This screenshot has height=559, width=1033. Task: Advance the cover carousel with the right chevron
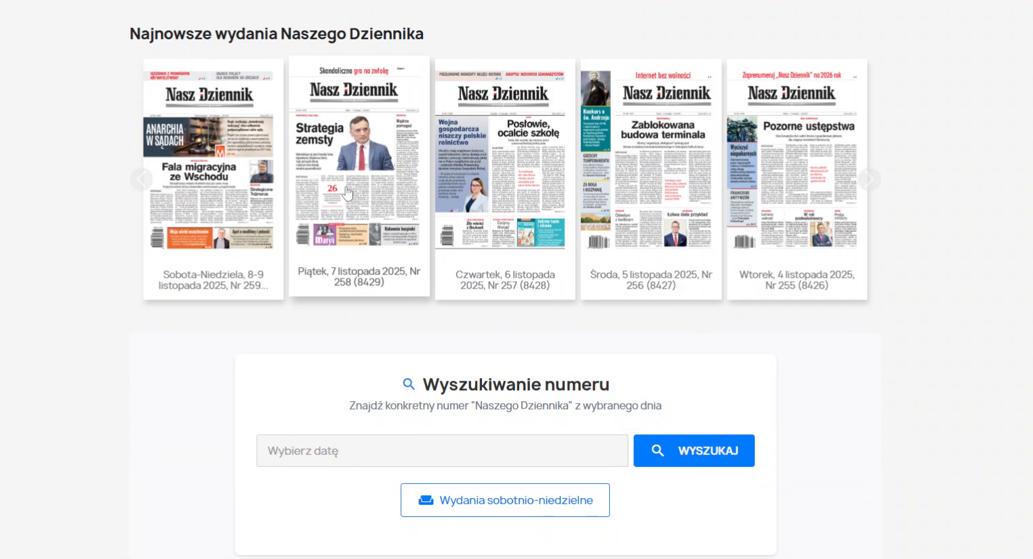point(868,179)
